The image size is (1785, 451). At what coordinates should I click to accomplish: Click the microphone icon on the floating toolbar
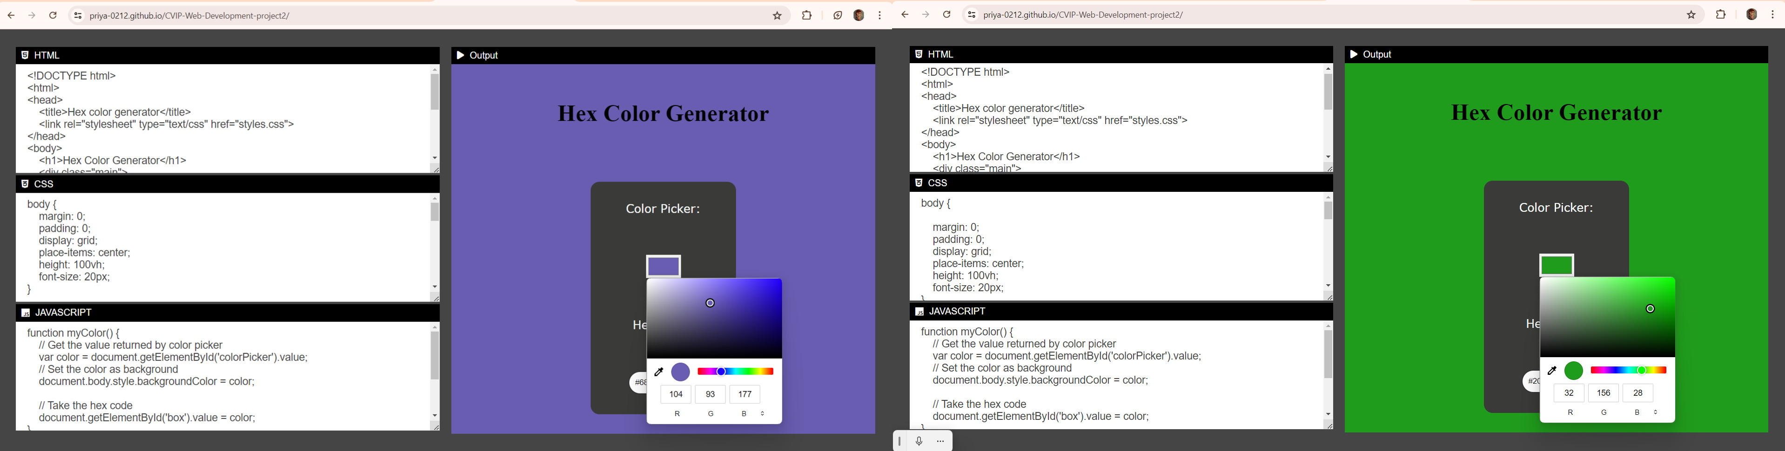point(919,441)
